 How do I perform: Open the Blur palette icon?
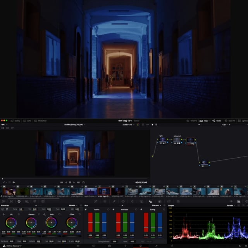(x=150, y=201)
